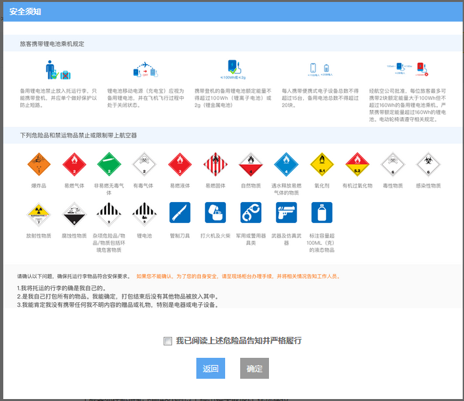Click the lighter and matches (打火机及火柴) icon

click(215, 213)
